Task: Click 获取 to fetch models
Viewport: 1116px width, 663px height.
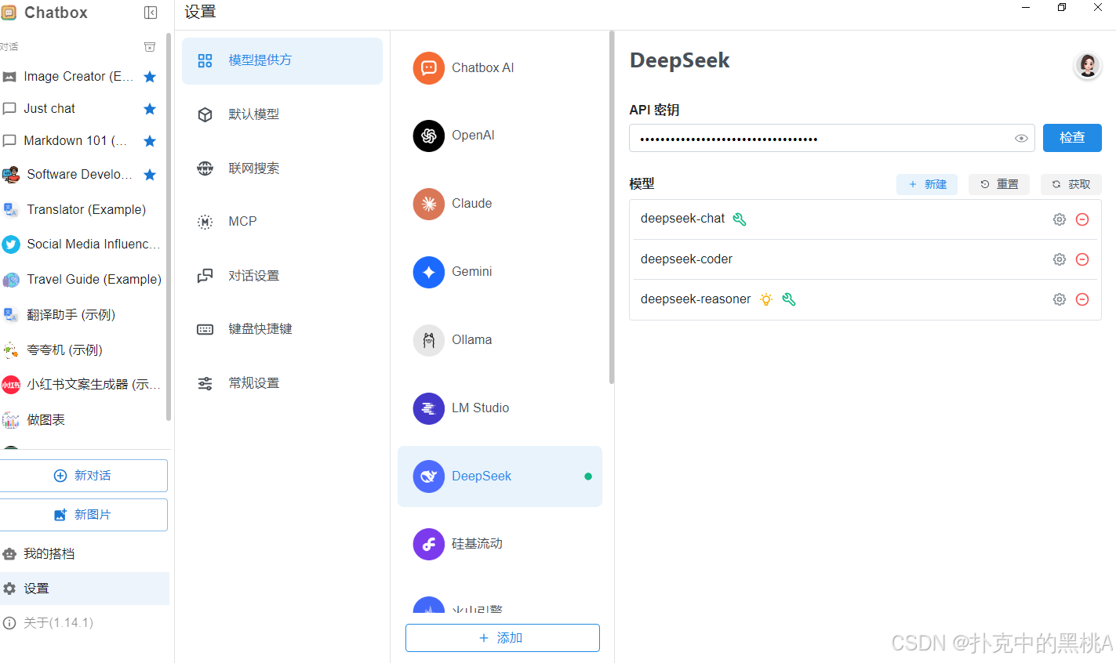Action: coord(1071,184)
